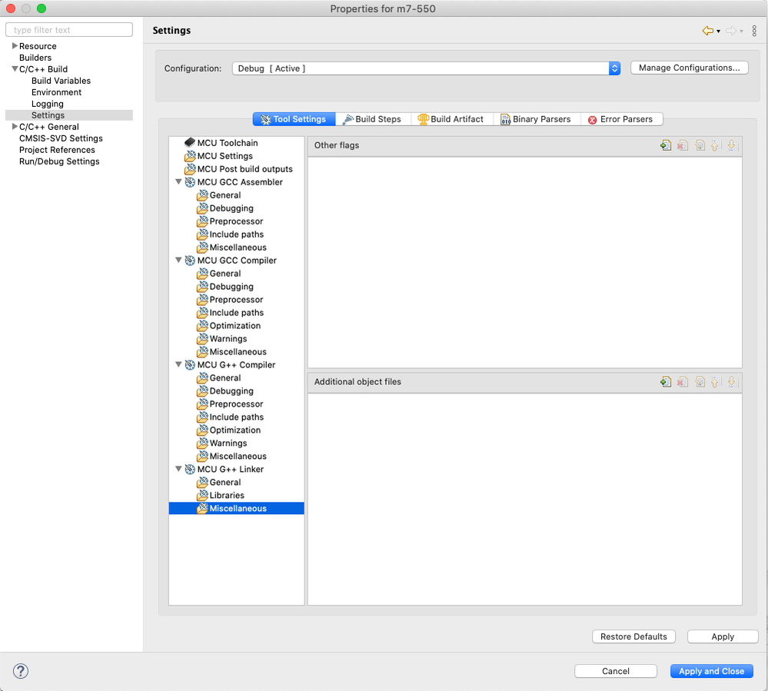Viewport: 768px width, 691px height.
Task: Select Warnings under MCU G++ Compiler
Action: click(228, 443)
